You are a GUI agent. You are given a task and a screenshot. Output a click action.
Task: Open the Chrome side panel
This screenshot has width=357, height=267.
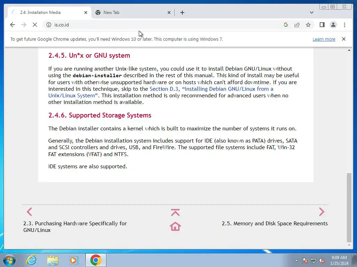pyautogui.click(x=322, y=25)
